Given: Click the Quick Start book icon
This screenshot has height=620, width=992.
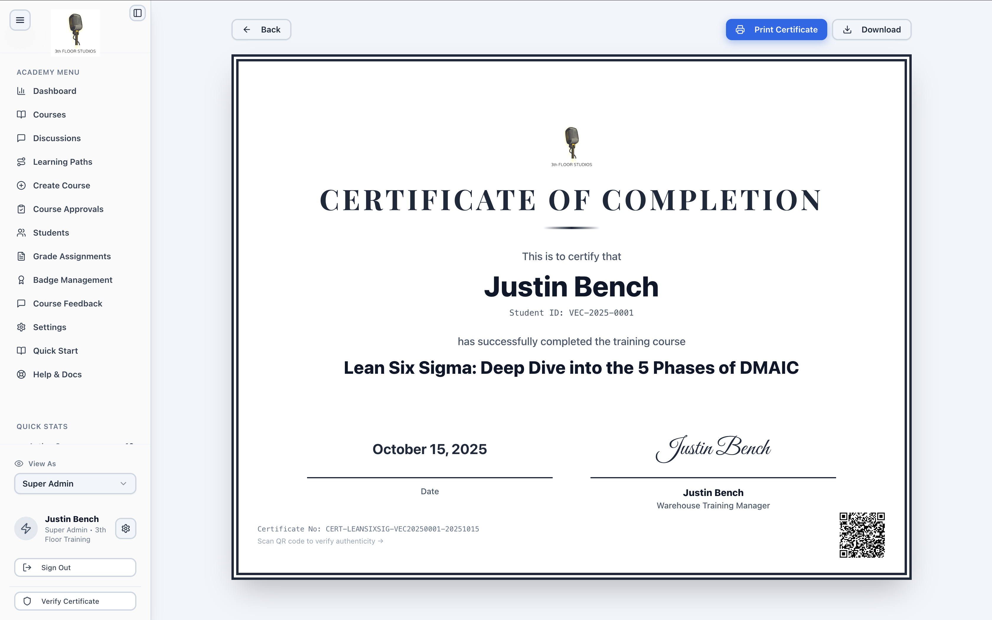Looking at the screenshot, I should 21,351.
